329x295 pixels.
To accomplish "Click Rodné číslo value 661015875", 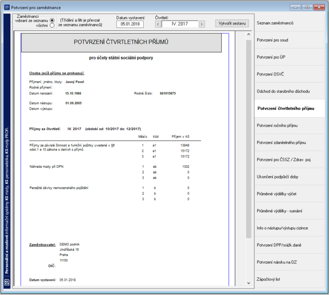I will click(168, 93).
